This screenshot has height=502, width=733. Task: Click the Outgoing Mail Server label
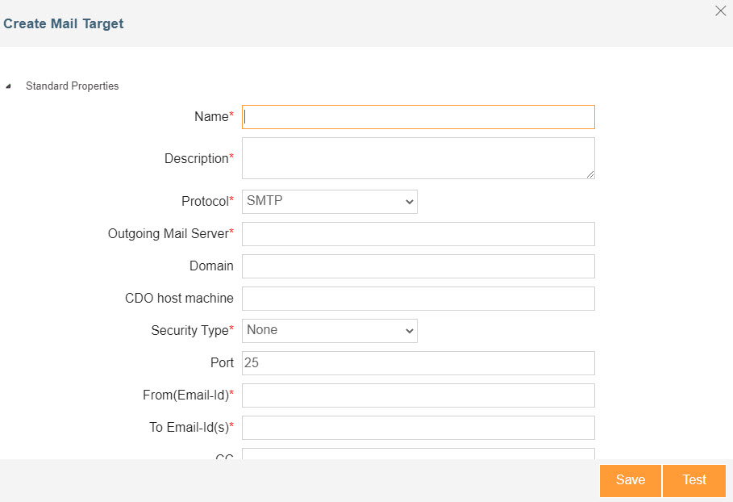168,234
